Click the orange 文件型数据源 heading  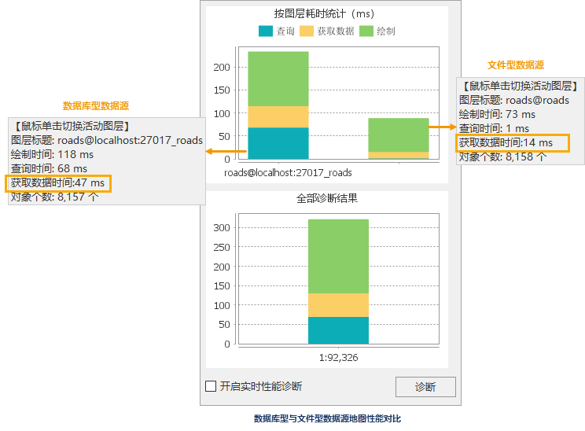pos(516,65)
